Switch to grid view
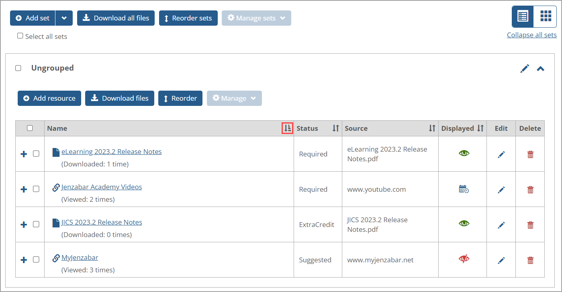The width and height of the screenshot is (562, 292). [x=545, y=16]
